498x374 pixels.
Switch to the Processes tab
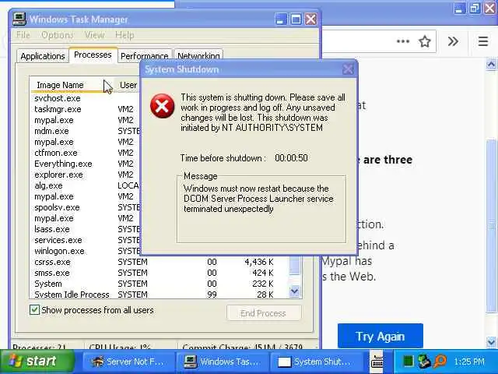coord(93,55)
